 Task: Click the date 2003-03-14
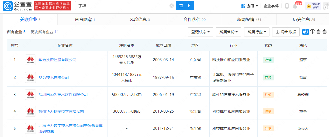tap(163, 60)
